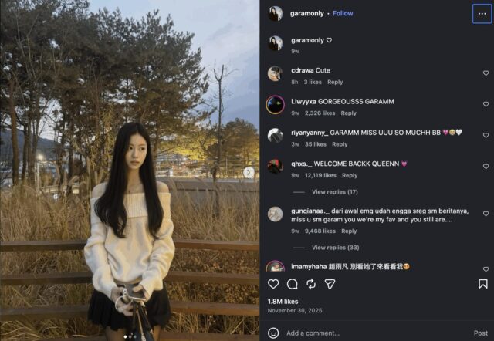Open l.lwyyxa's profile avatar

click(x=275, y=104)
